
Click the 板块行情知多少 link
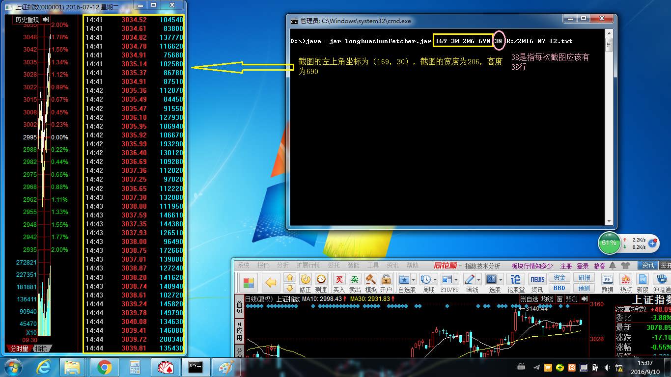pyautogui.click(x=532, y=266)
